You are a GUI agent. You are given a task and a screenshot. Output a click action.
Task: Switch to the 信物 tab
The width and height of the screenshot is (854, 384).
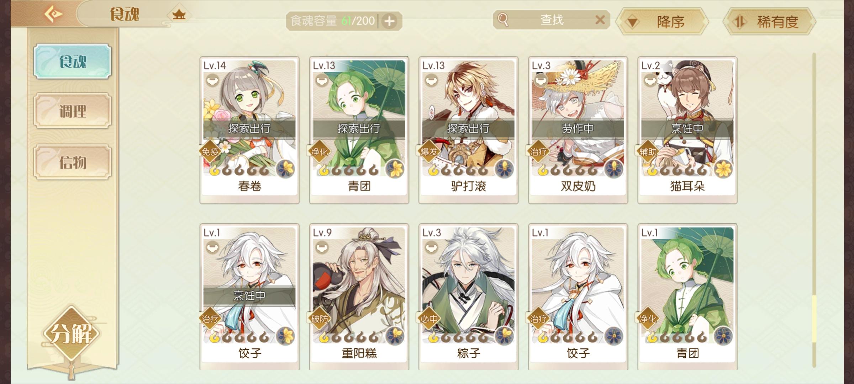click(73, 162)
